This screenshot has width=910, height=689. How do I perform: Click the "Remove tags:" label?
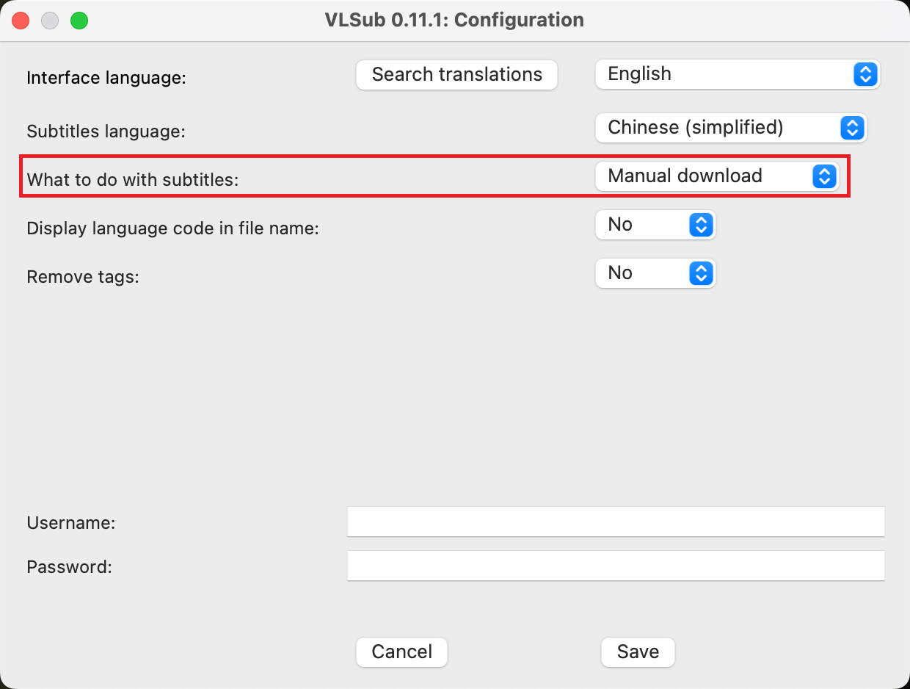coord(83,277)
